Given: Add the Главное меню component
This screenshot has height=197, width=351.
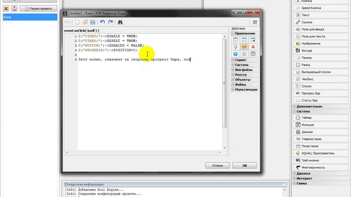Looking at the screenshot, I should pos(321,139).
